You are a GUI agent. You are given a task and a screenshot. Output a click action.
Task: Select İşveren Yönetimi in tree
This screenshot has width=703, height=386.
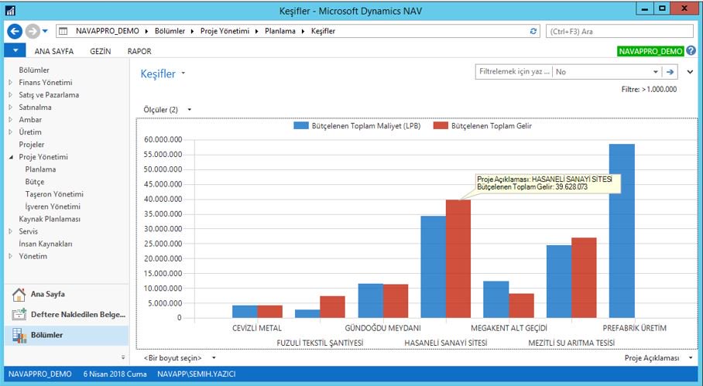pyautogui.click(x=53, y=207)
